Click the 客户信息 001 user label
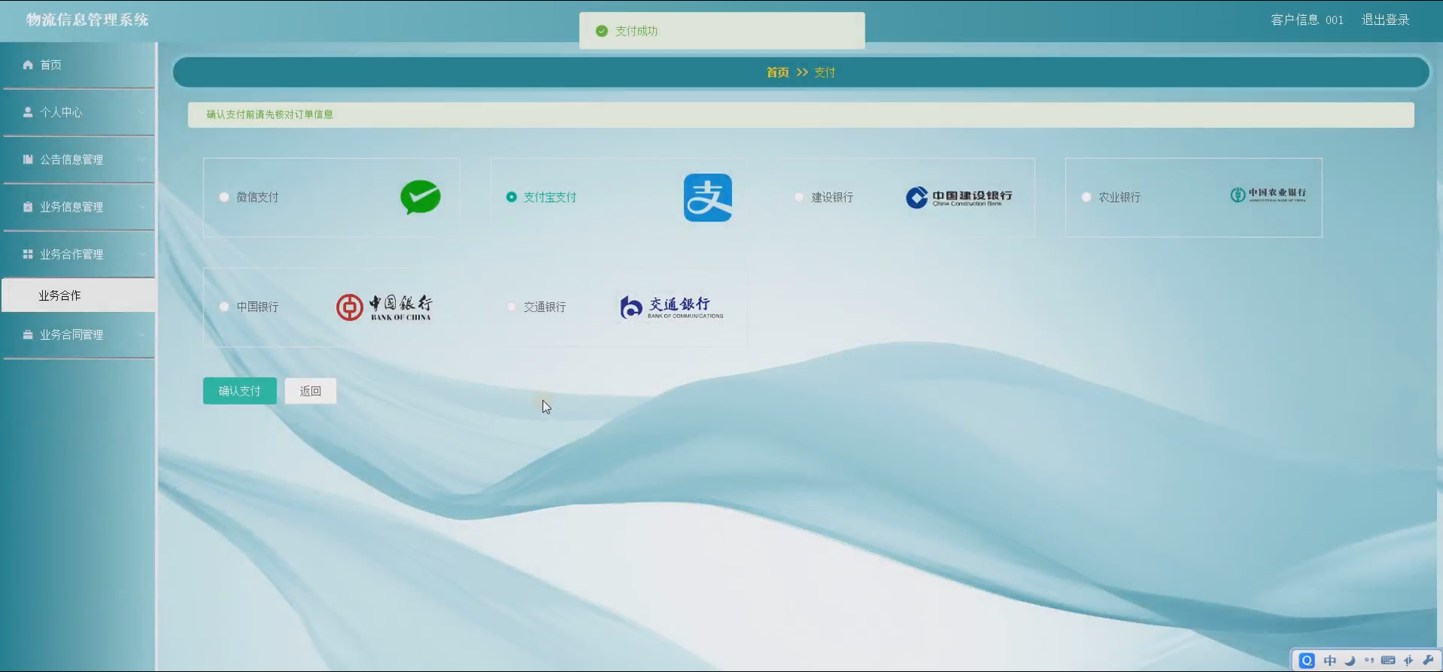Screen dimensions: 1443x672 tap(1307, 20)
